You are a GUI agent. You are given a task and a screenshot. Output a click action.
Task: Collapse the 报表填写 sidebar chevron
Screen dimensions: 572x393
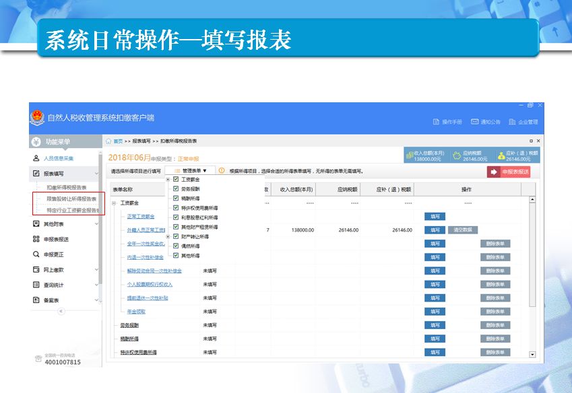96,174
